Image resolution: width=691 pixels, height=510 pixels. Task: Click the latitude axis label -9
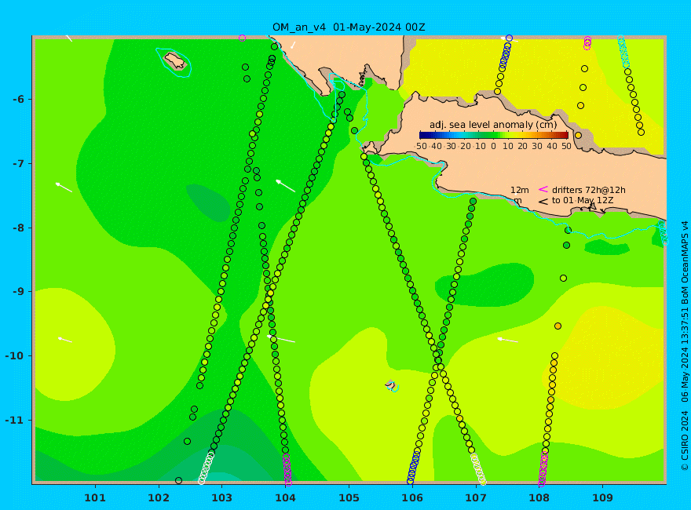click(19, 292)
